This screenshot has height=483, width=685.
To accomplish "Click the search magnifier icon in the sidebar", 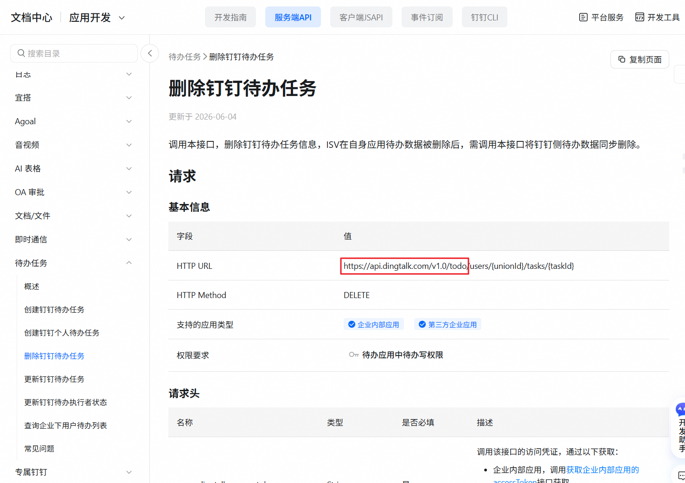I will 21,53.
